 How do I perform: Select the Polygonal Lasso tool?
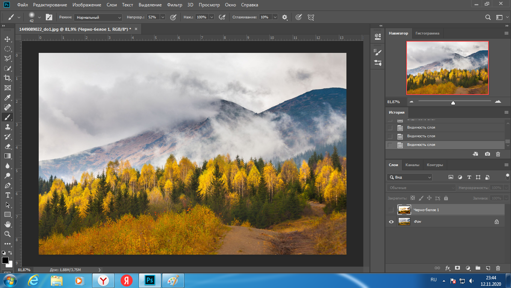click(x=8, y=58)
